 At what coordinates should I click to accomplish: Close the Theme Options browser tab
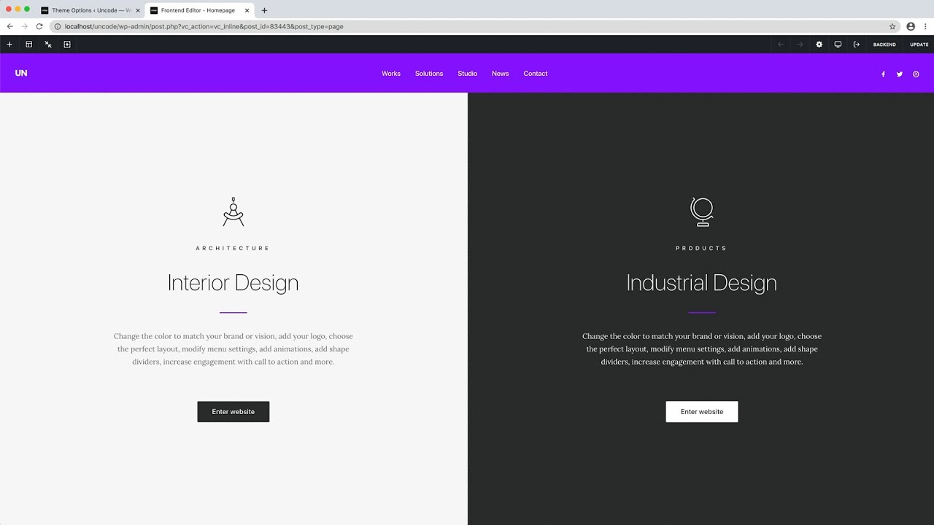[x=138, y=10]
